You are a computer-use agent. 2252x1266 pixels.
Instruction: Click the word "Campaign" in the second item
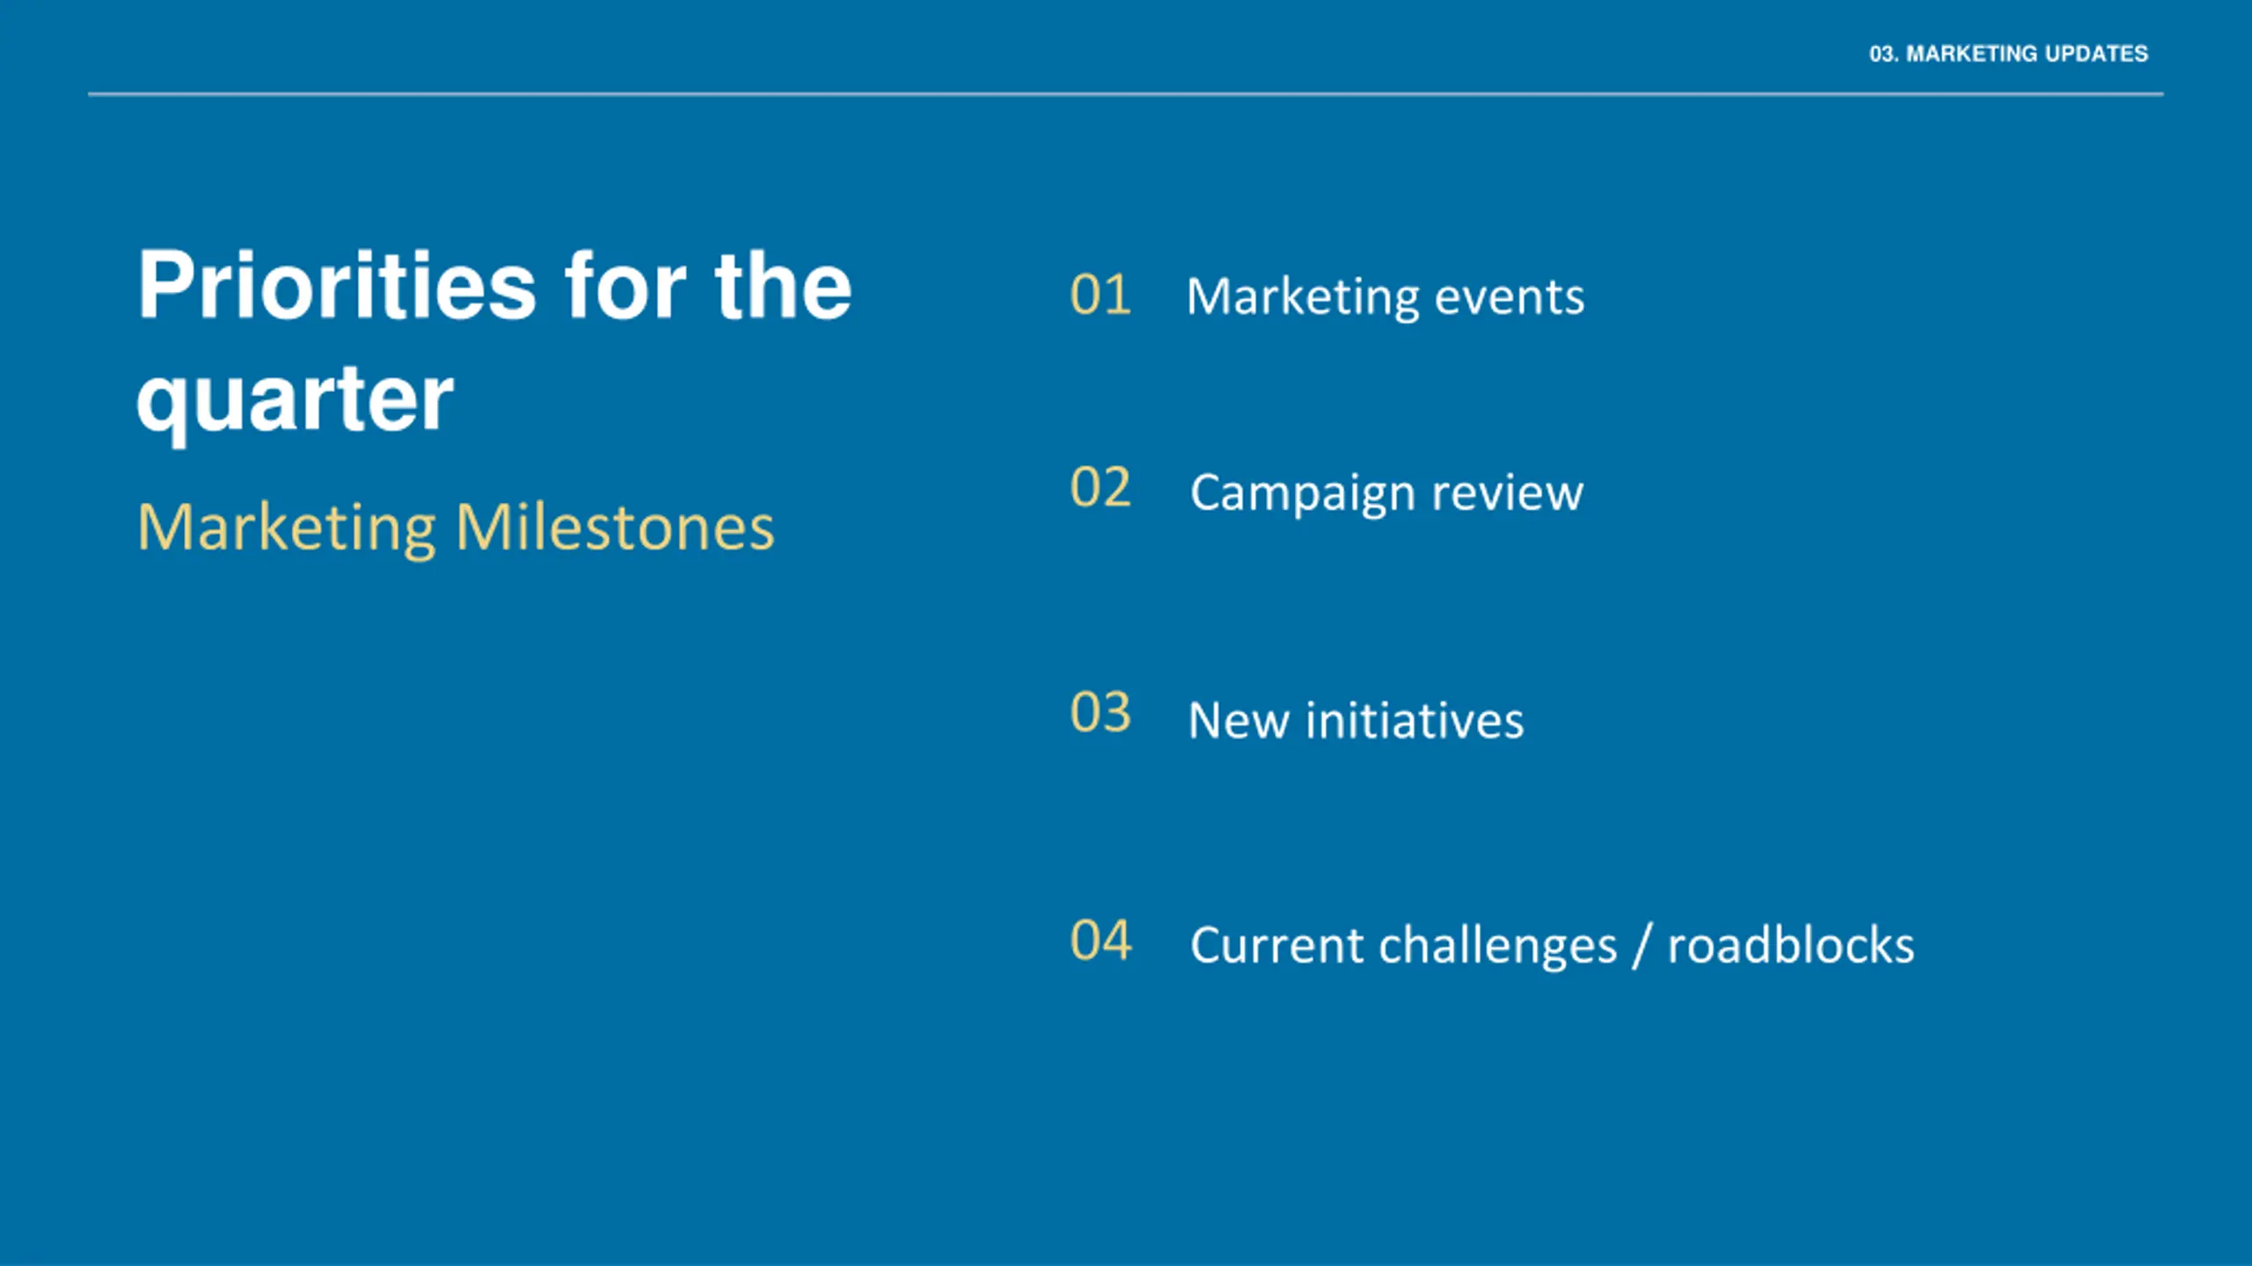(1302, 493)
